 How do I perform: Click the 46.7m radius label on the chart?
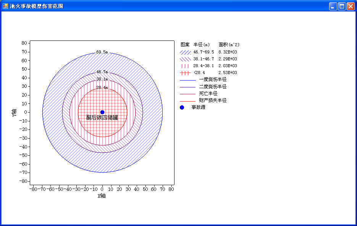(102, 72)
